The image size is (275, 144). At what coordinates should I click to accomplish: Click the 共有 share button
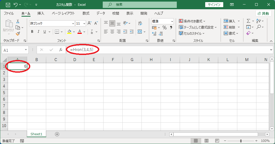[263, 13]
